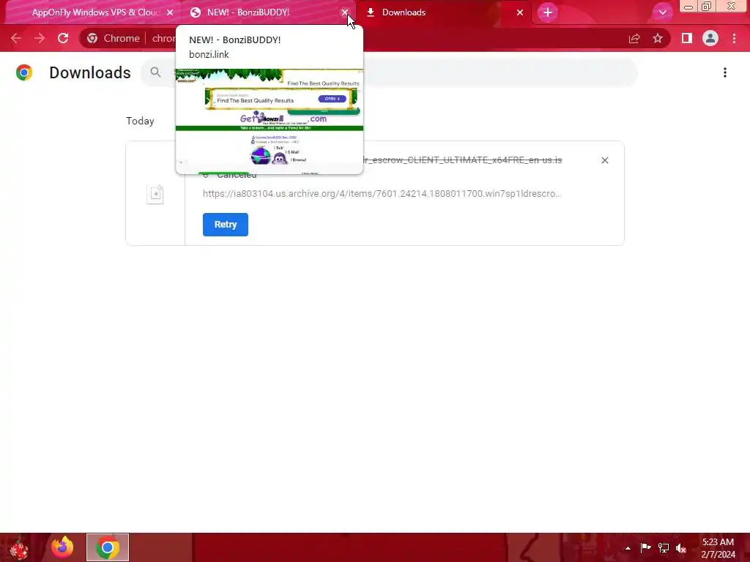This screenshot has width=750, height=562.
Task: Go forward to the next page
Action: coord(40,38)
